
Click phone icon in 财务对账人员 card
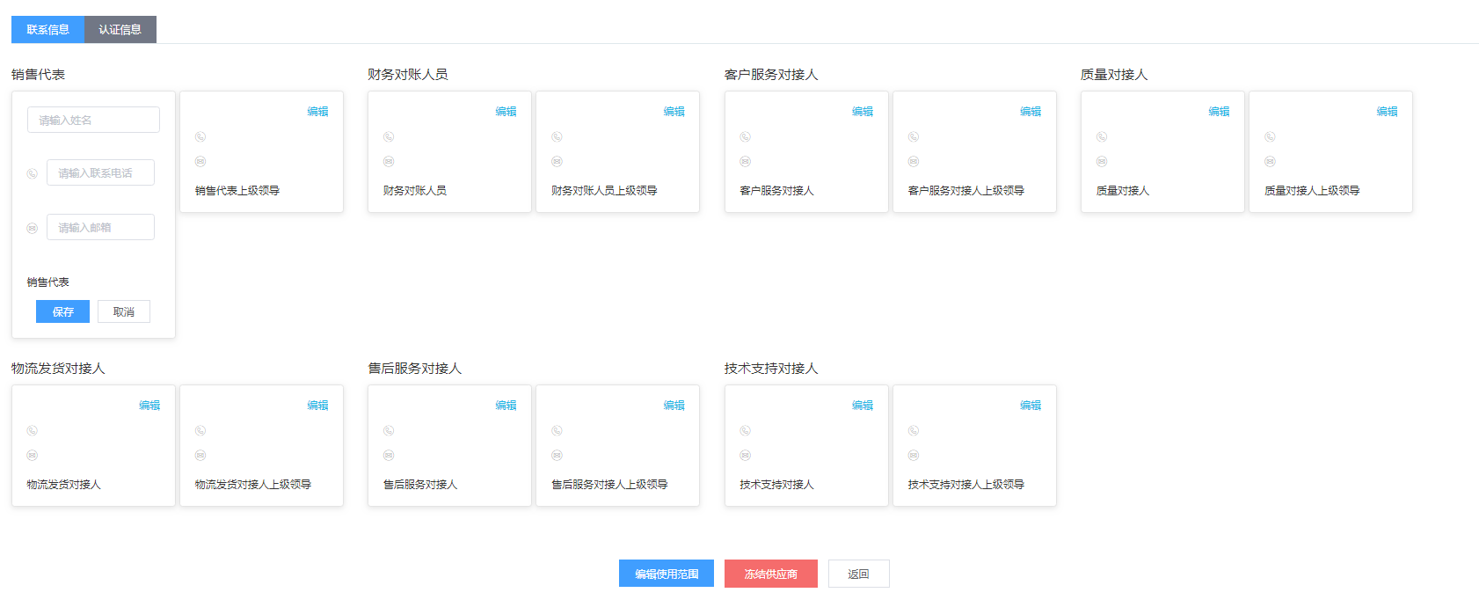389,136
